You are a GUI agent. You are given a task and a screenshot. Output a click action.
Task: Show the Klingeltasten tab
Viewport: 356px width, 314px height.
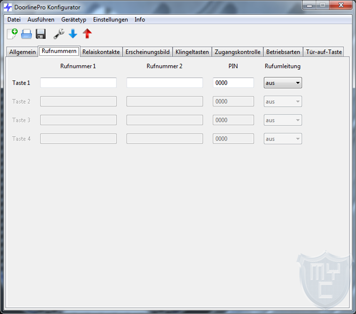(192, 52)
